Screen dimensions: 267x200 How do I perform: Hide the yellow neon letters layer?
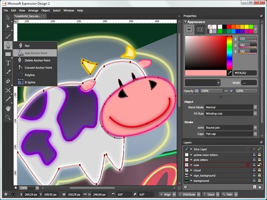pos(254,155)
